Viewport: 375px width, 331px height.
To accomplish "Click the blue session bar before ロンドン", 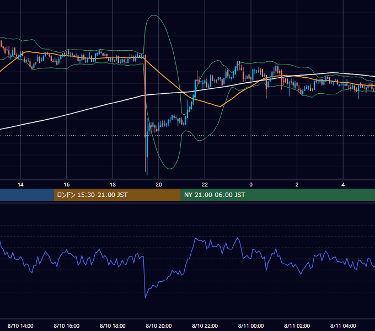I will point(27,195).
